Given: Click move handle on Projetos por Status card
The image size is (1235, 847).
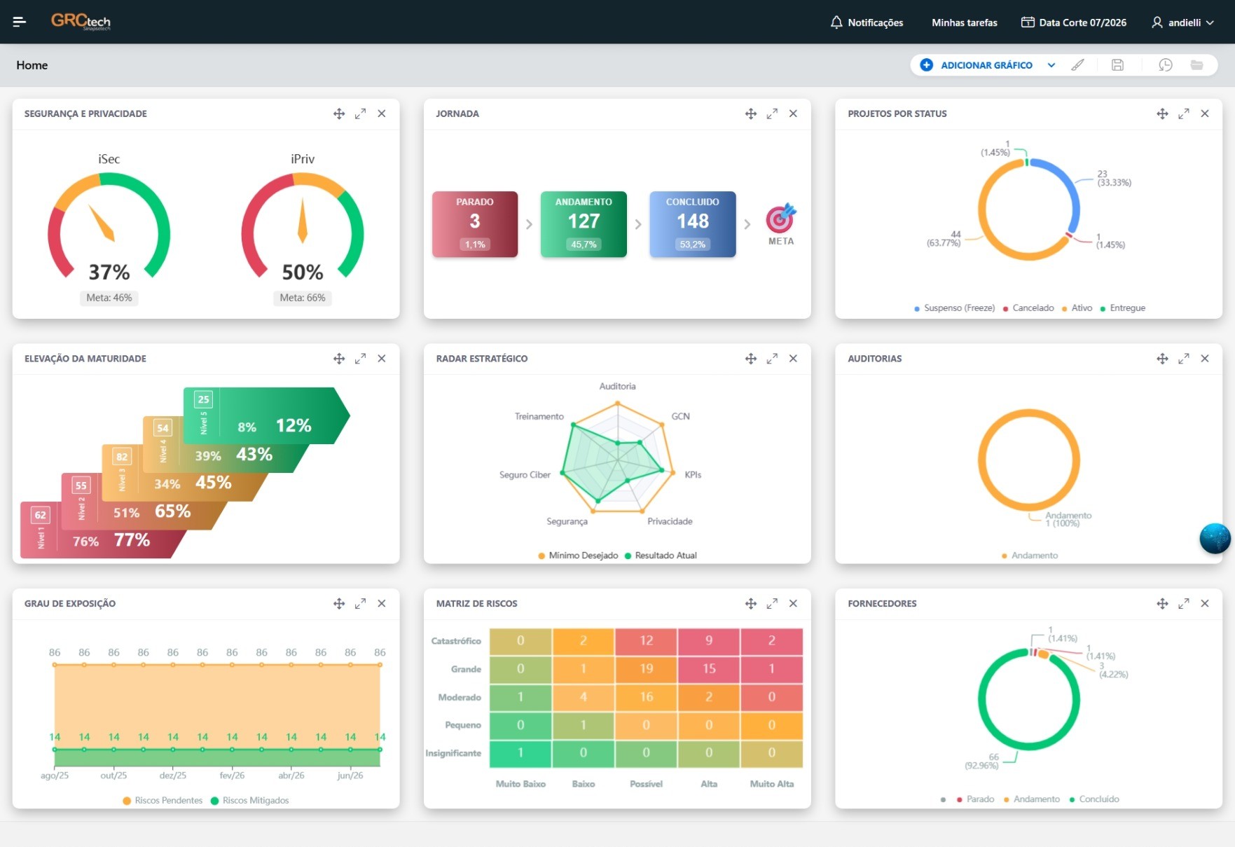Looking at the screenshot, I should [1162, 113].
